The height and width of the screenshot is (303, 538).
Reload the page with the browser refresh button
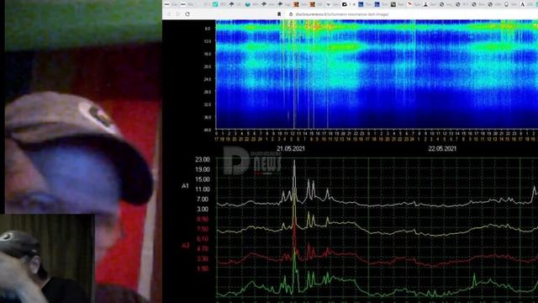click(x=187, y=14)
